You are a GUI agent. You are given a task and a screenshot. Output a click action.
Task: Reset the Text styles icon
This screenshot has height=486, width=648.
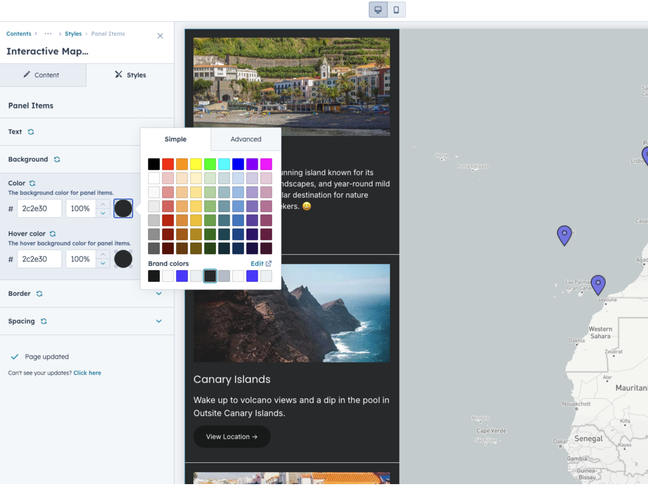point(31,132)
